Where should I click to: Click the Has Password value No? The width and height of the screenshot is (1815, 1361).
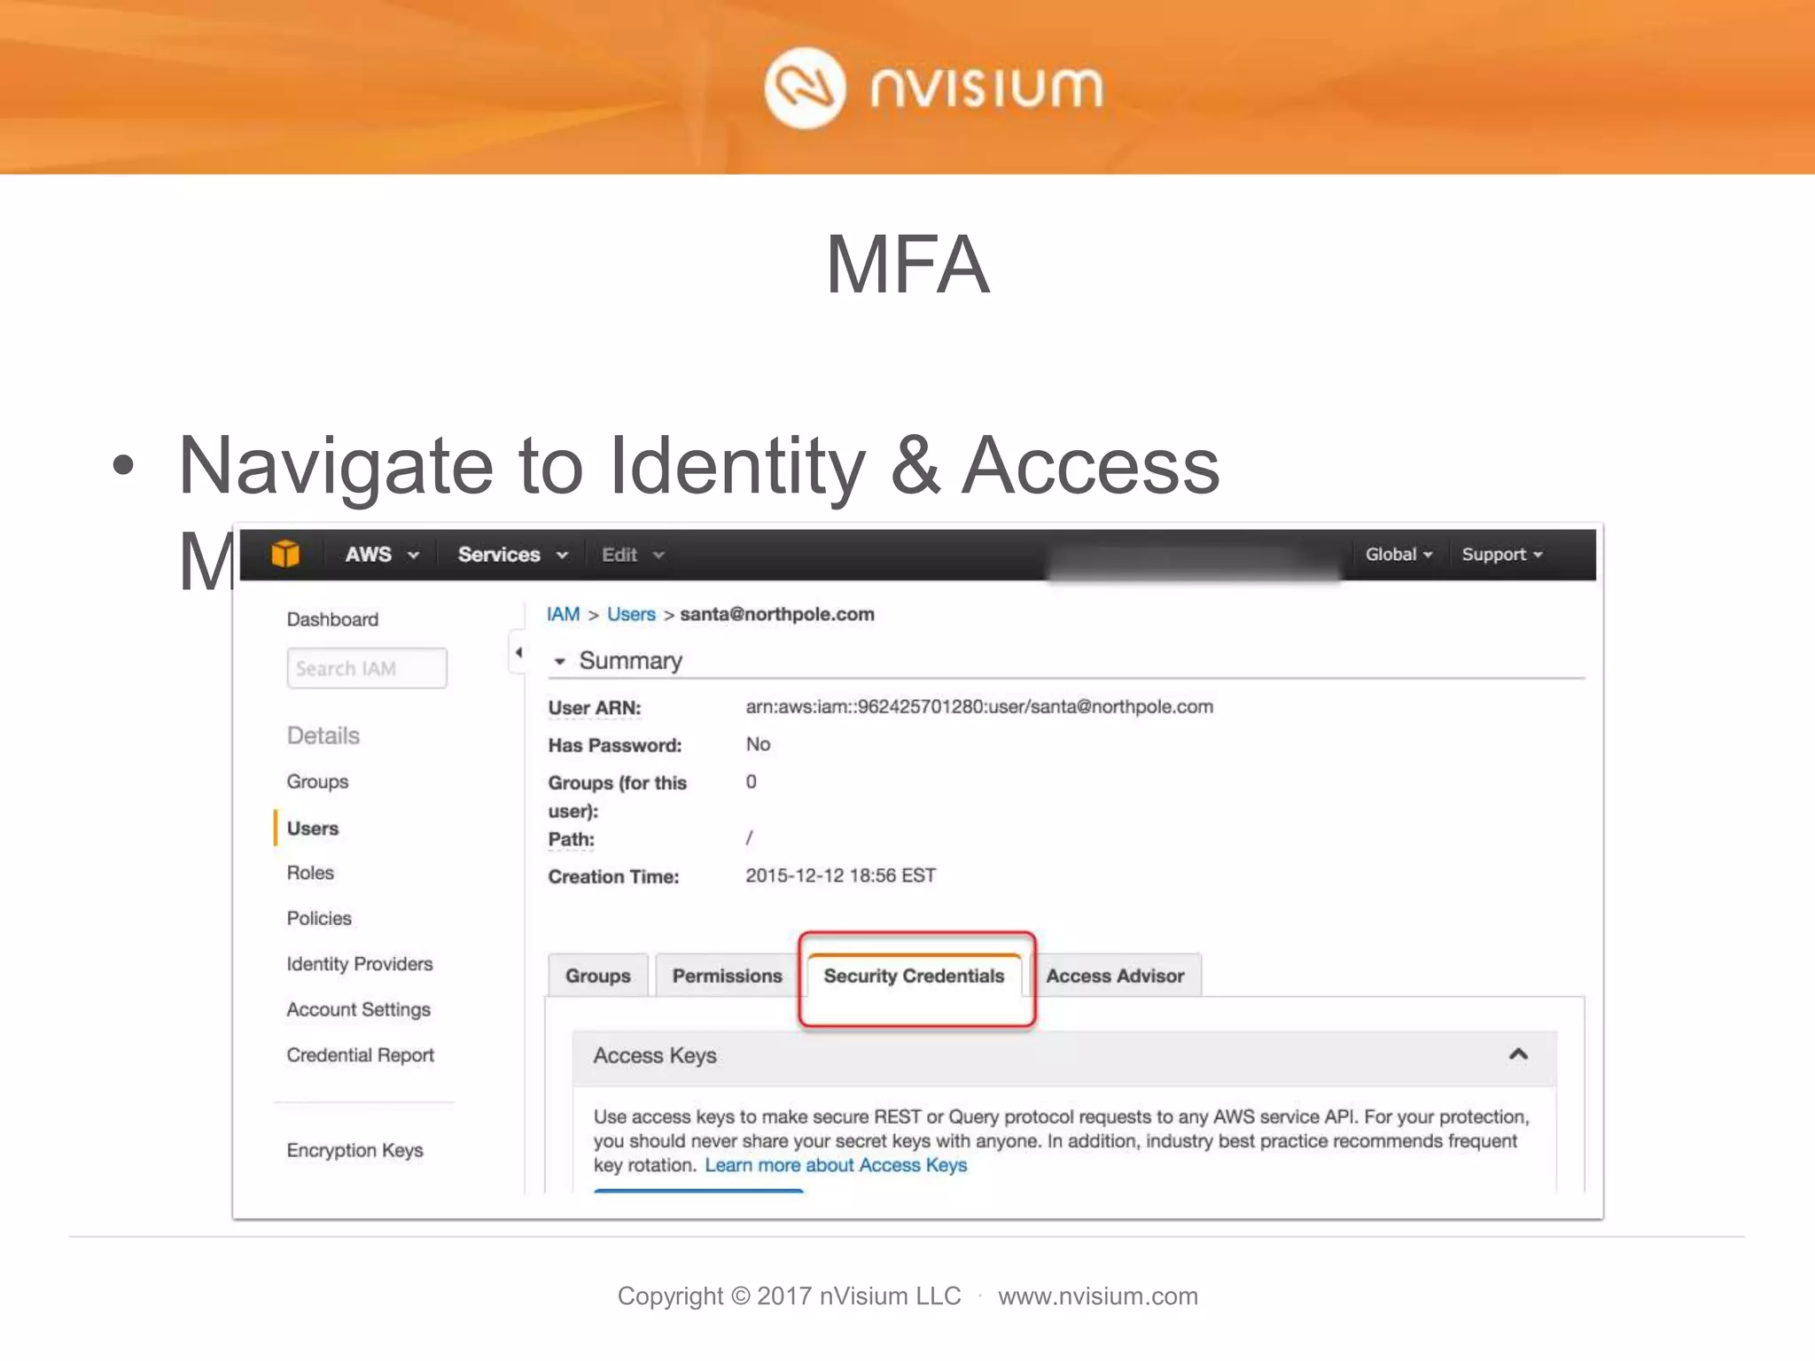758,744
